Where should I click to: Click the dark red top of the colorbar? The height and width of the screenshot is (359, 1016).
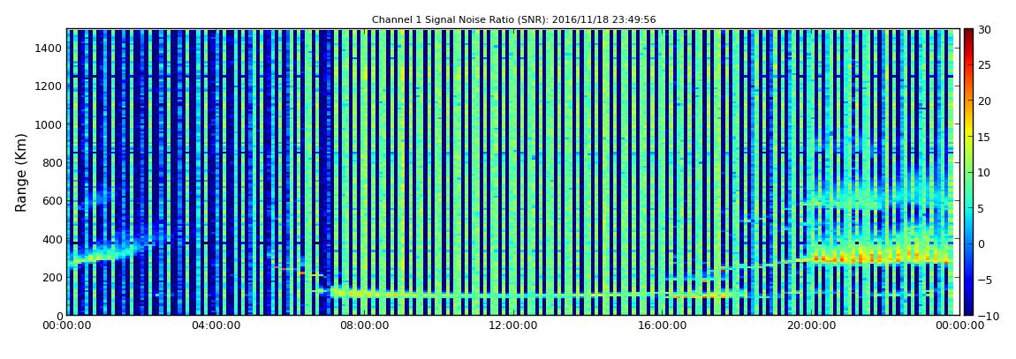pos(968,34)
